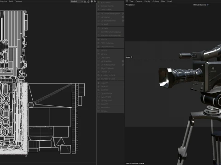Click Copy UV

[110, 83]
